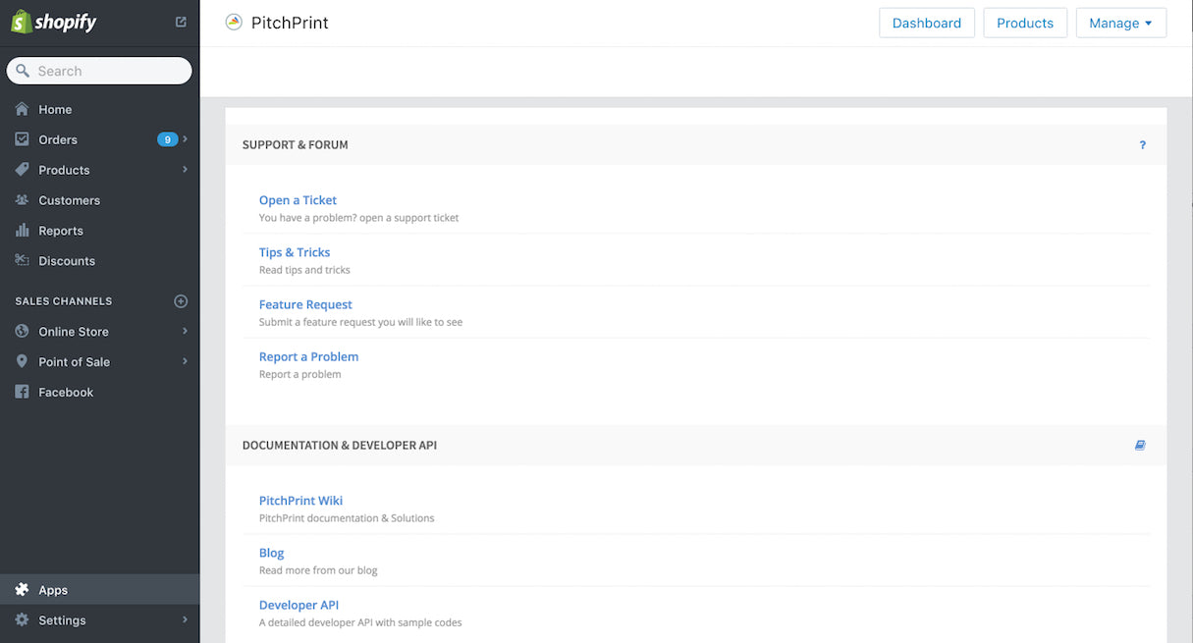This screenshot has width=1193, height=643.
Task: Expand the Online Store chevron
Action: click(185, 332)
